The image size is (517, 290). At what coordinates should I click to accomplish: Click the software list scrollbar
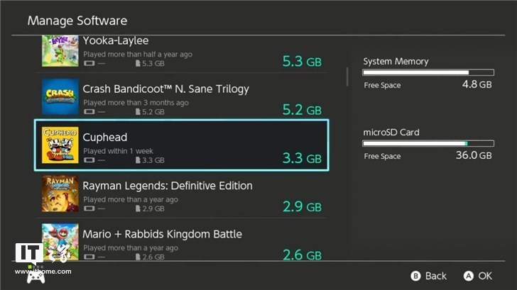[x=347, y=75]
